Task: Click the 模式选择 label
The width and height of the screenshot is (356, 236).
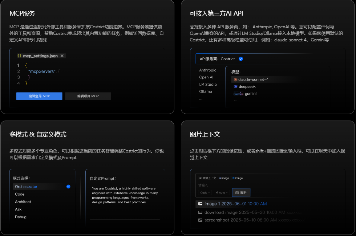Action: pyautogui.click(x=21, y=178)
